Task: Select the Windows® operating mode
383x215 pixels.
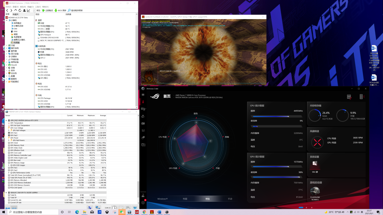Action: pos(162,199)
